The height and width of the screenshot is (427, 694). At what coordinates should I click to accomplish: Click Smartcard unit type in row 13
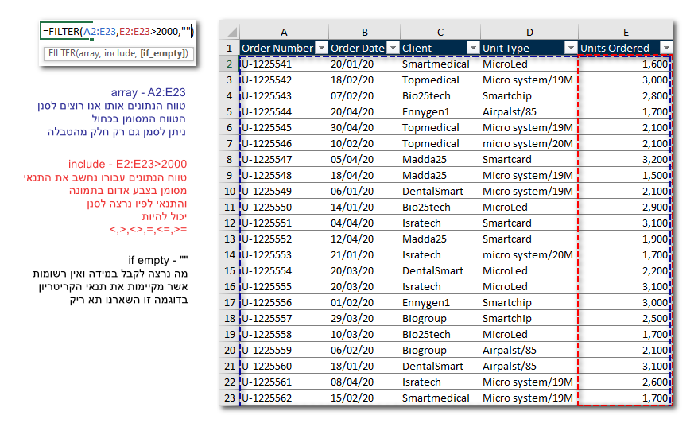click(529, 239)
